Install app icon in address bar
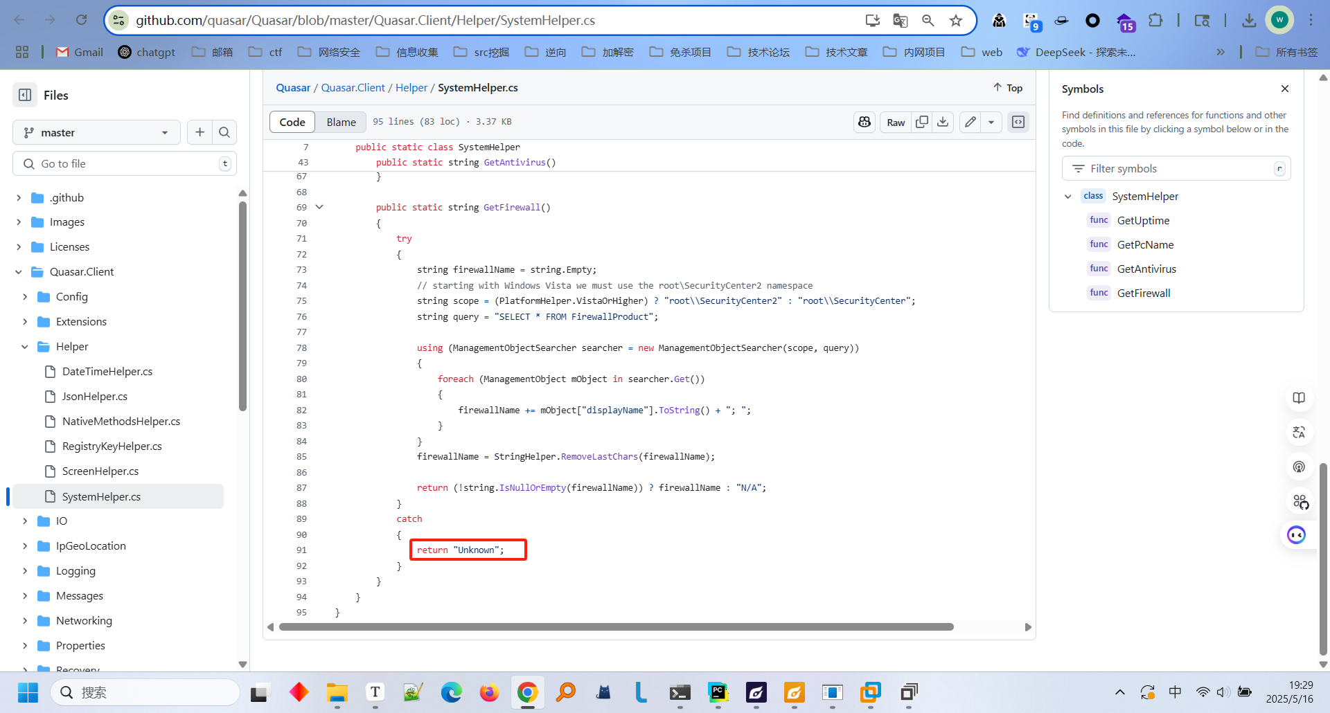 pos(873,21)
